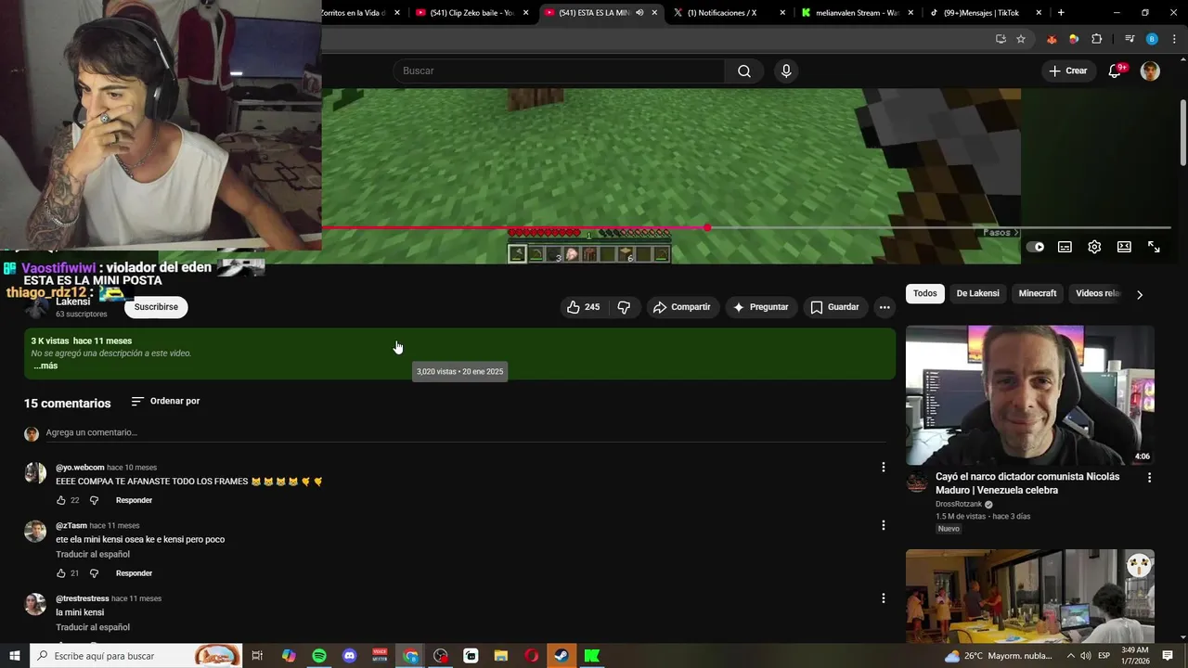Open more options menu for the video
This screenshot has height=668, width=1188.
coord(885,307)
